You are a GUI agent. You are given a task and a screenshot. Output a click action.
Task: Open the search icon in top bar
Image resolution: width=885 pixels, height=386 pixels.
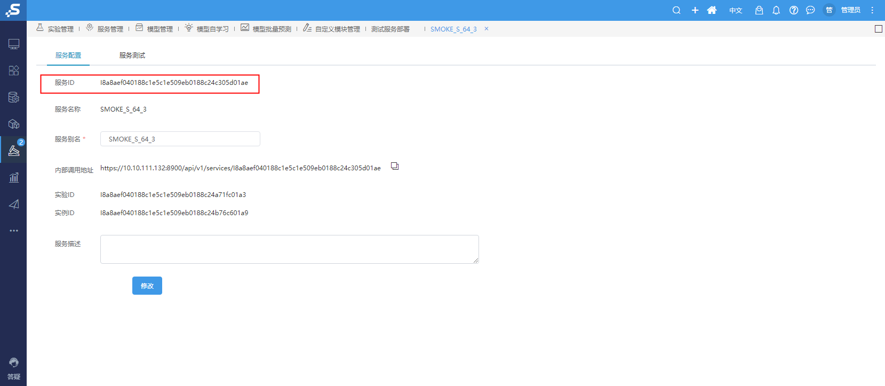point(676,10)
